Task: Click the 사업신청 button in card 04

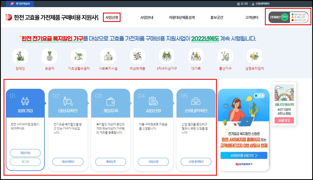Action: (153, 162)
